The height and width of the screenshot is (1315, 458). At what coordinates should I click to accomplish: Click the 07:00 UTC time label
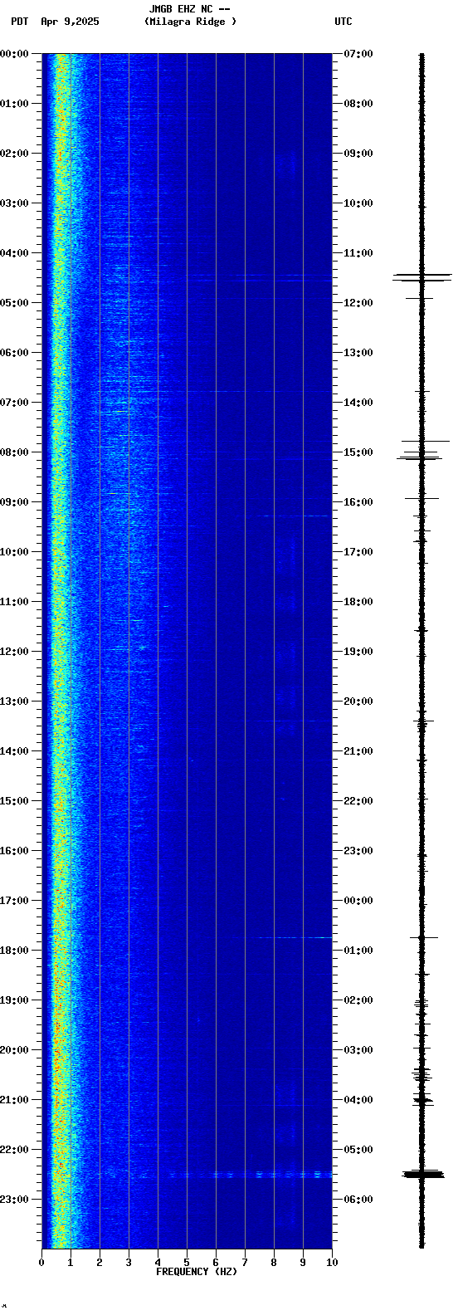click(x=358, y=54)
